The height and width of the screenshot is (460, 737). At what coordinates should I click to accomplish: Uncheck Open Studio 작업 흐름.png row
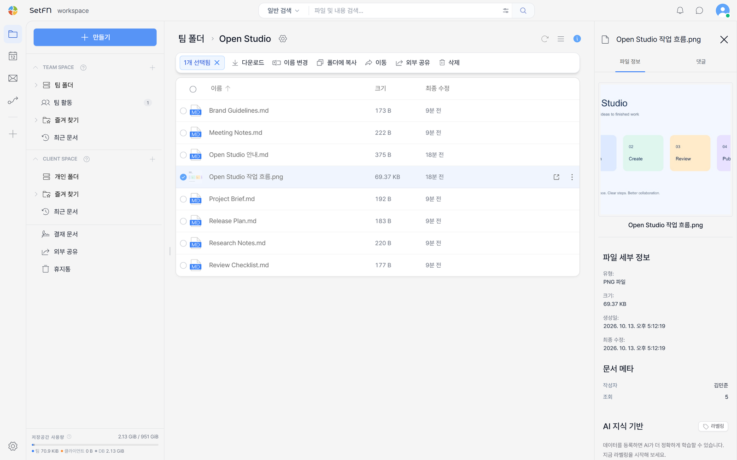click(183, 177)
